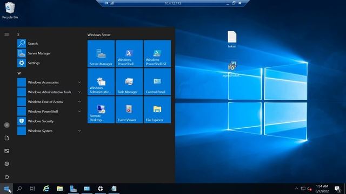The height and width of the screenshot is (194, 346).
Task: Open the clock showing 1:54 AM
Action: coord(322,189)
